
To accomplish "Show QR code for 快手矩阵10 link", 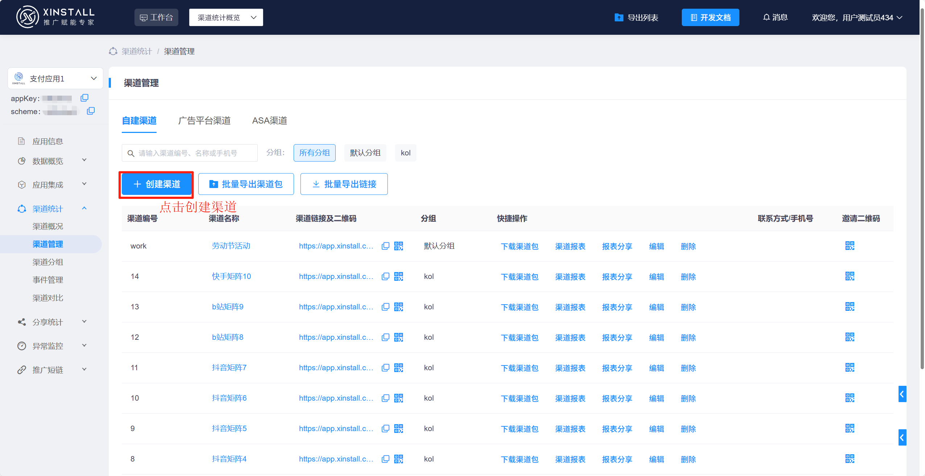I will click(x=398, y=276).
